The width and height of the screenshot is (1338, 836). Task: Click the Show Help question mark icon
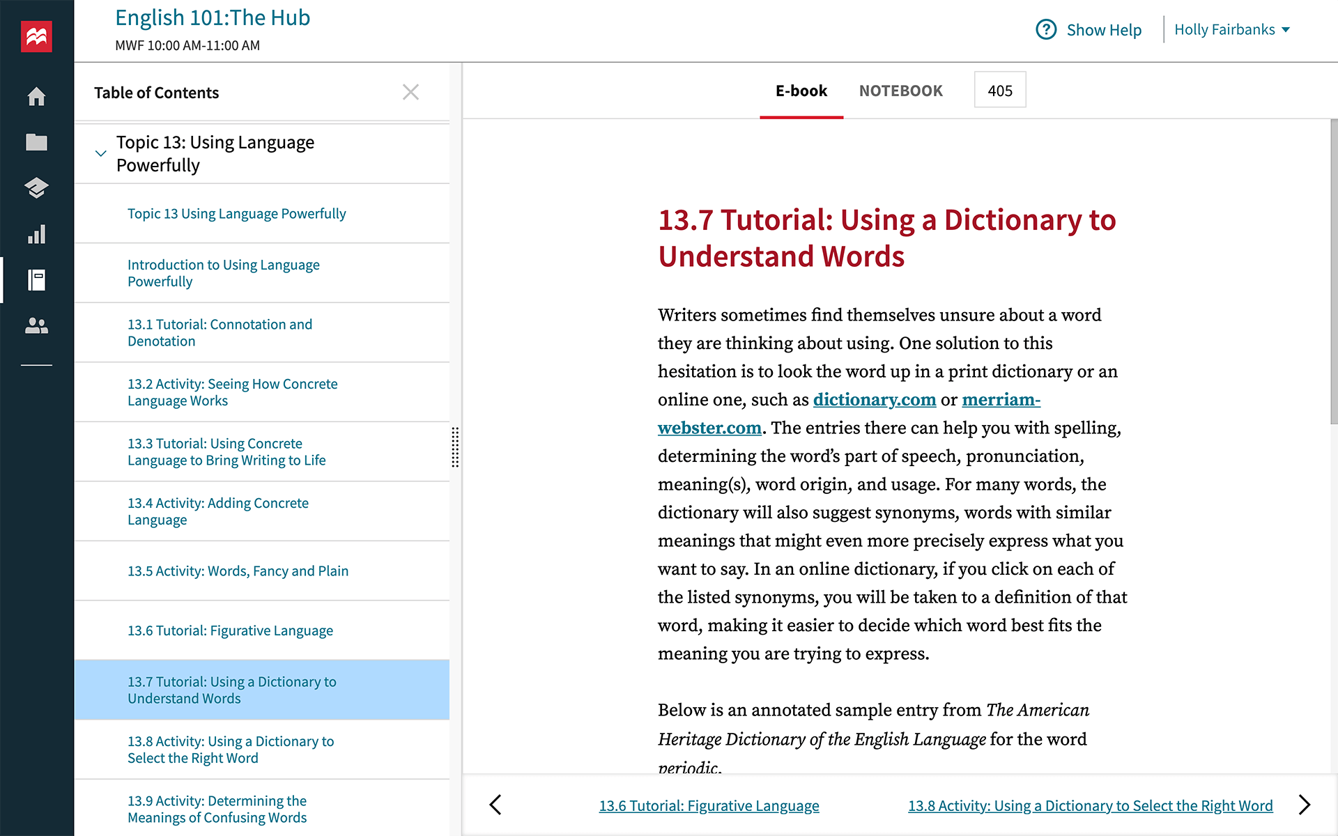1046,29
